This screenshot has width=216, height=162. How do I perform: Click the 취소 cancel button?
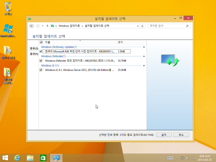click(181, 135)
